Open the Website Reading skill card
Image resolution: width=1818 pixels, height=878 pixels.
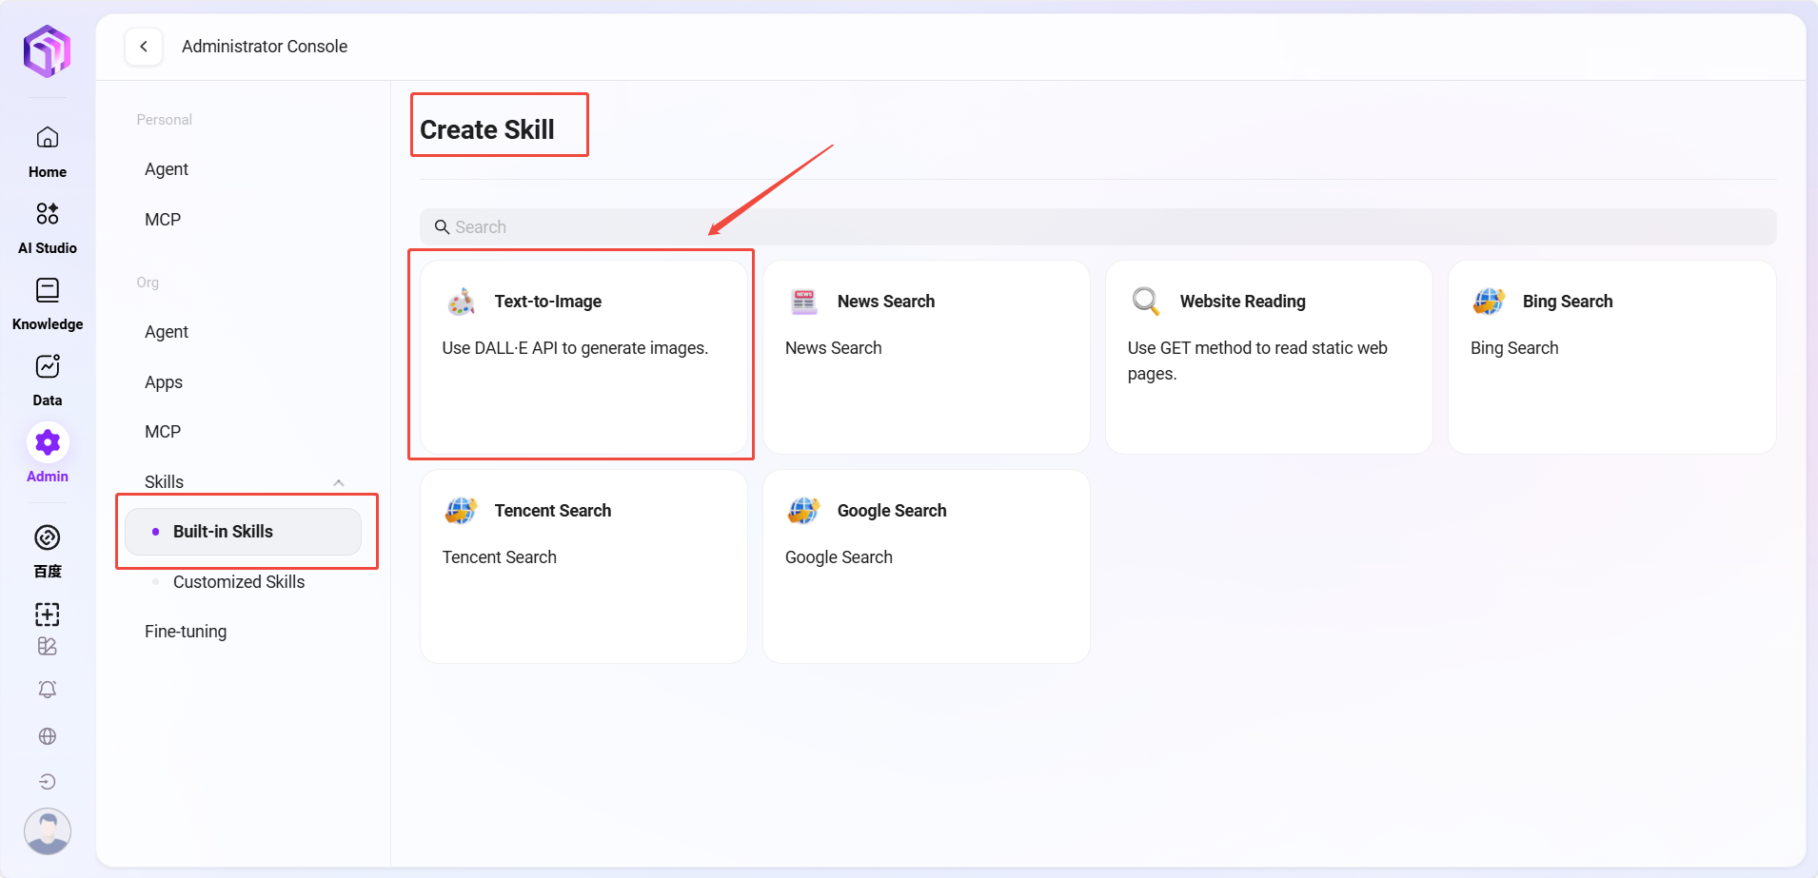click(x=1268, y=357)
